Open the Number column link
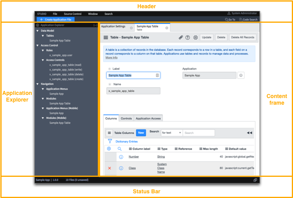This screenshot has height=198, width=293. 134,157
